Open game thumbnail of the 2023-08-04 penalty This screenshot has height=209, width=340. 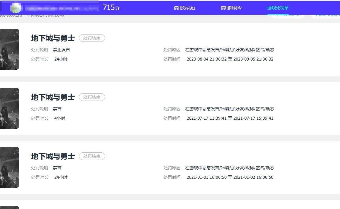pyautogui.click(x=9, y=49)
